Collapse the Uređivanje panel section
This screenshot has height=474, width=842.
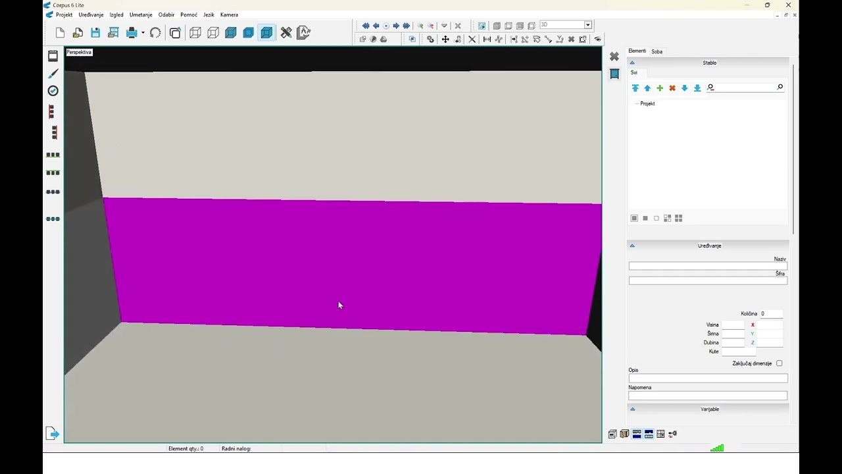[x=632, y=246]
